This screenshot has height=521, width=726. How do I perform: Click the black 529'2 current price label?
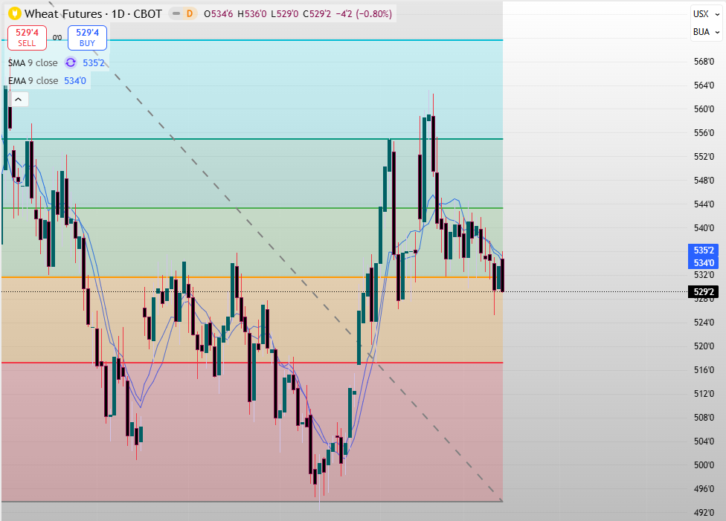[704, 292]
